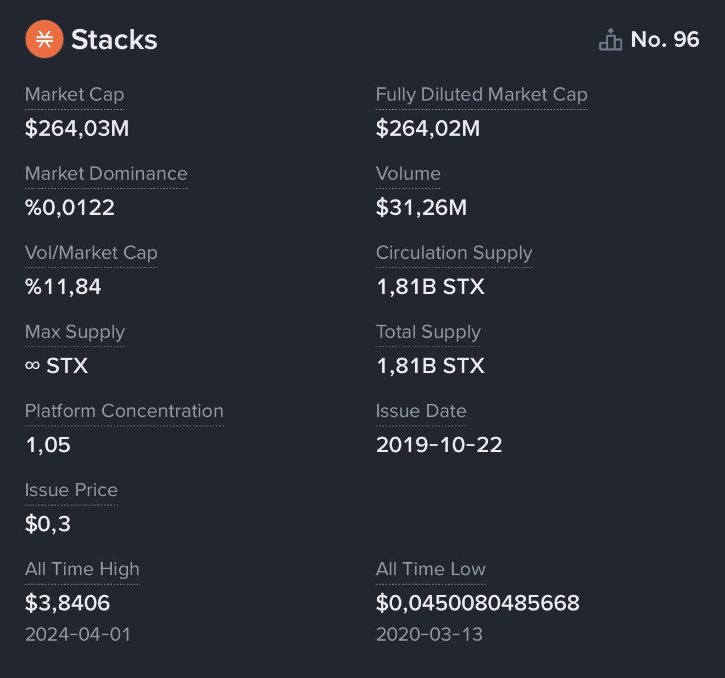Screen dimensions: 725x678
Task: Select the $0,0450080485668 low value
Action: [x=478, y=603]
